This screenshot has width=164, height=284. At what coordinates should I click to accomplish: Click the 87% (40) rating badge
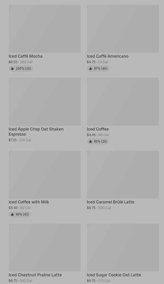(98, 69)
